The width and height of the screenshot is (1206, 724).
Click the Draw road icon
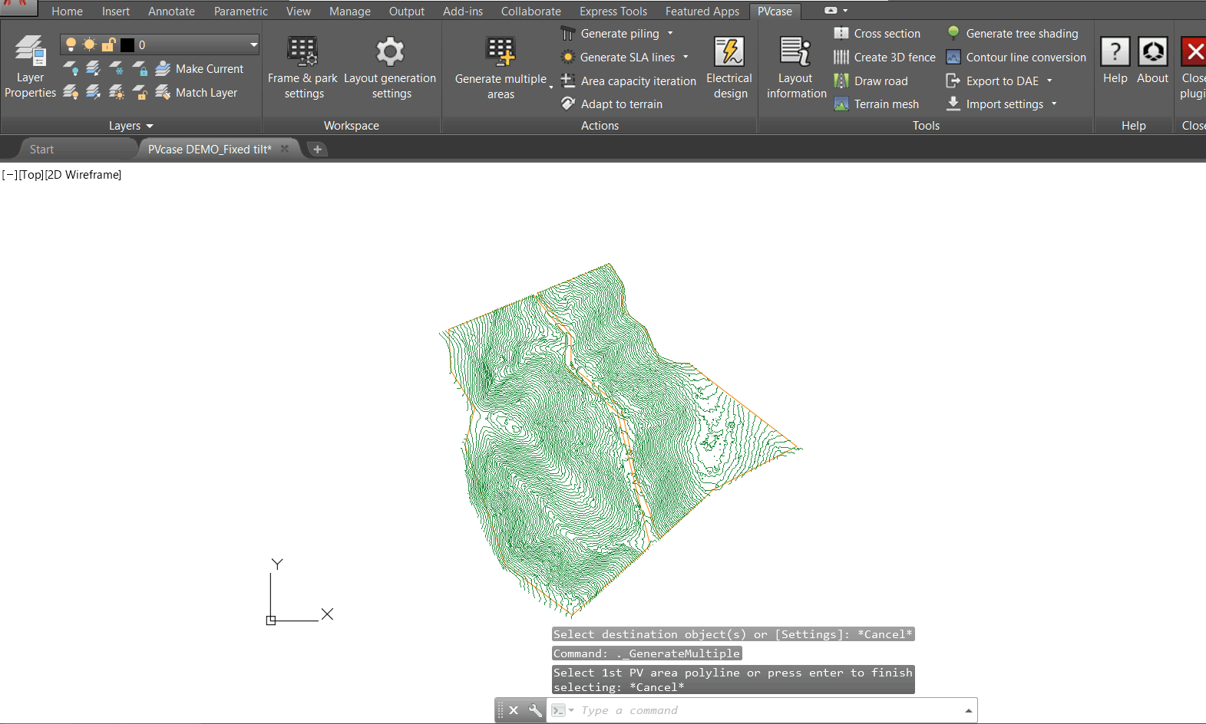pyautogui.click(x=841, y=81)
